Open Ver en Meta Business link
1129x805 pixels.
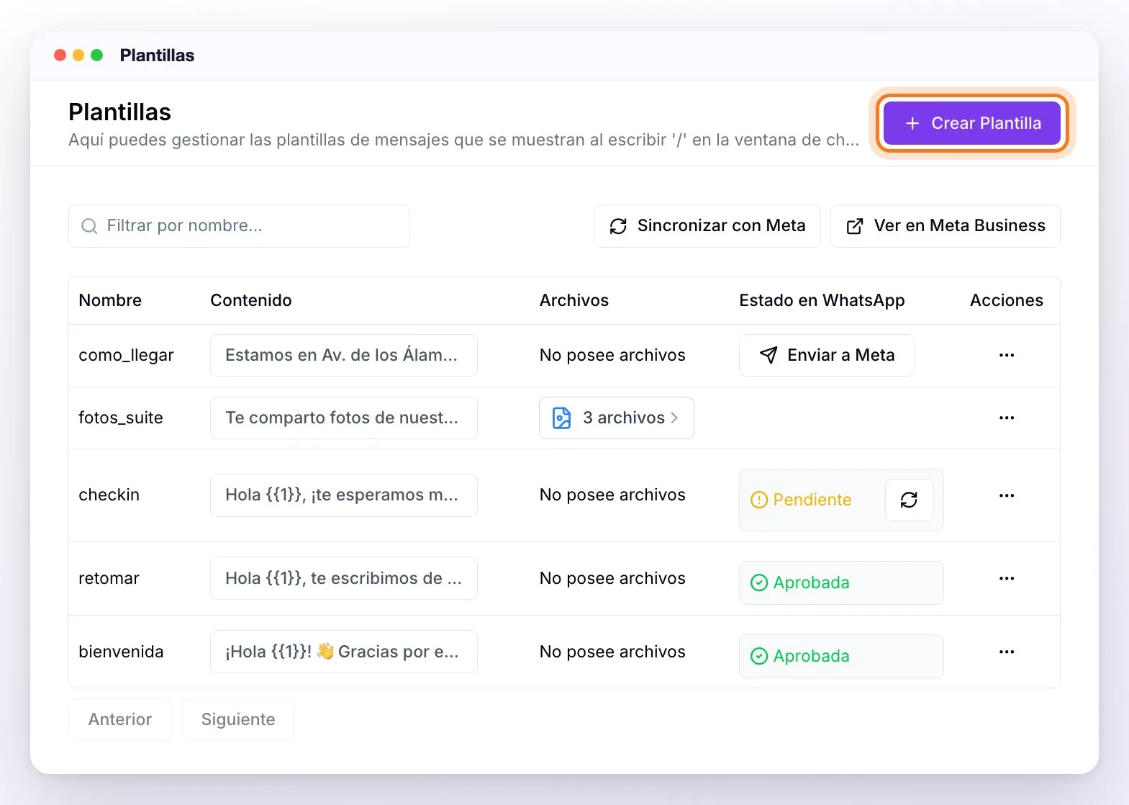(x=945, y=226)
